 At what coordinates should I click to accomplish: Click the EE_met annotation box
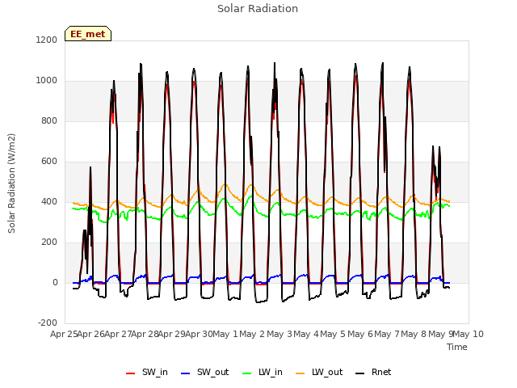(88, 34)
